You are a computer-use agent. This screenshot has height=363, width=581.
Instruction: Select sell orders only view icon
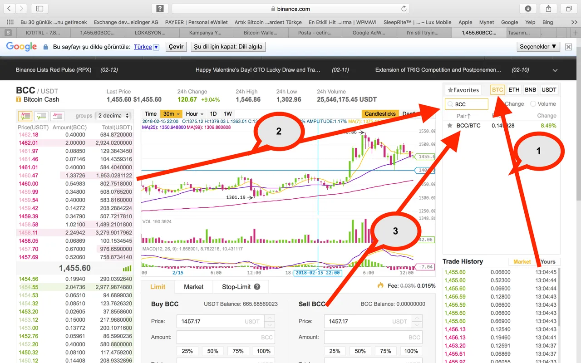click(x=57, y=116)
